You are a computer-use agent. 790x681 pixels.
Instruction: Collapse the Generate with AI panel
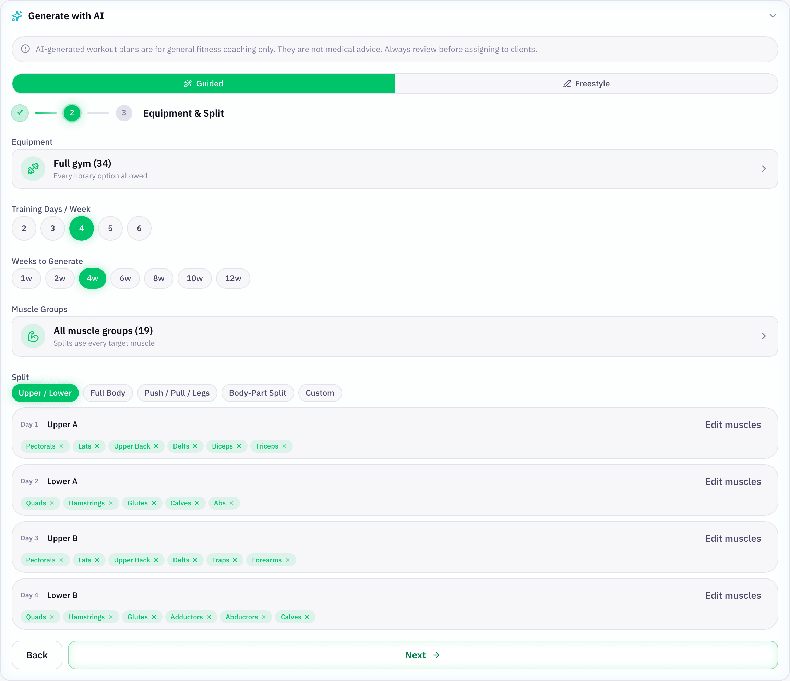[x=773, y=16]
